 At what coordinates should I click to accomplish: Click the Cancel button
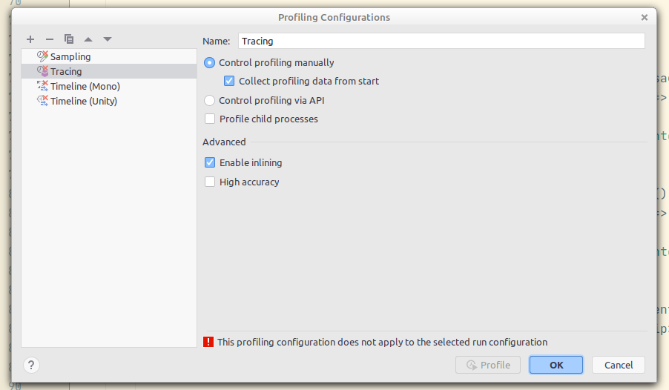(x=619, y=365)
